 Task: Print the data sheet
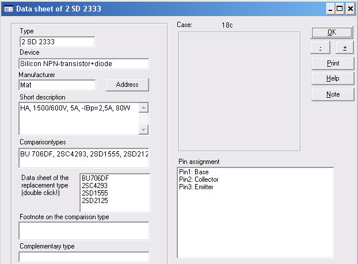[x=333, y=63]
